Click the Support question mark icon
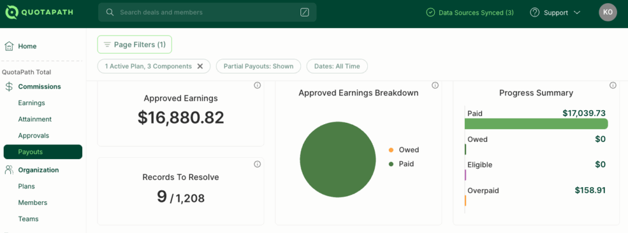 point(534,12)
